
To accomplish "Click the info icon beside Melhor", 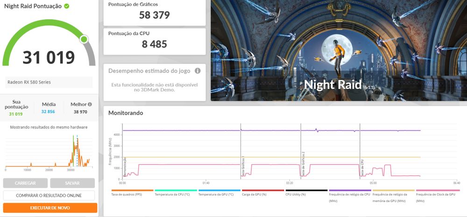I will tap(90, 105).
